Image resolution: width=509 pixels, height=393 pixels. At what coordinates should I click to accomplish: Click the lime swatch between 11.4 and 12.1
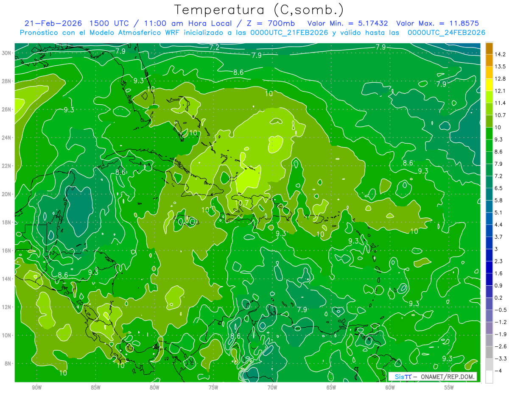point(489,97)
